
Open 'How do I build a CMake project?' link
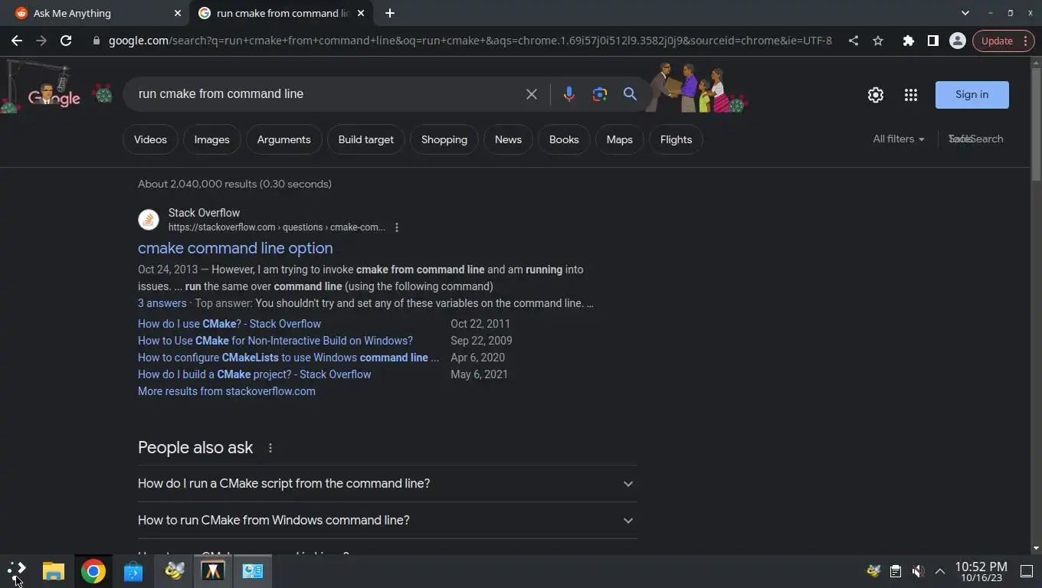(x=254, y=374)
